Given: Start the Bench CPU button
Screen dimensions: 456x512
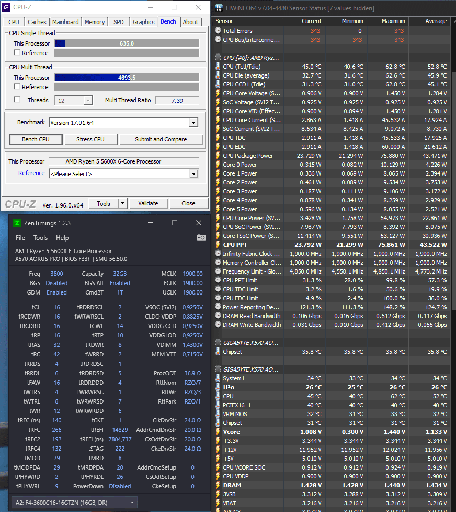Looking at the screenshot, I should point(36,139).
